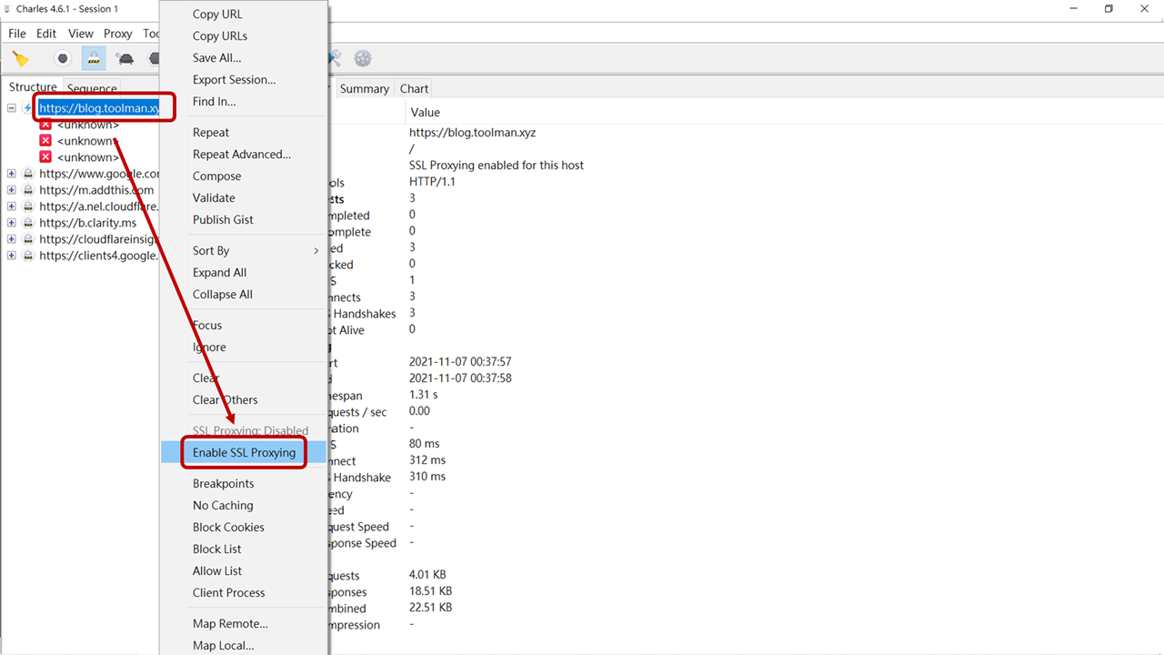Expand the clients4.google host node
Screen dimensions: 1164x655
12,256
